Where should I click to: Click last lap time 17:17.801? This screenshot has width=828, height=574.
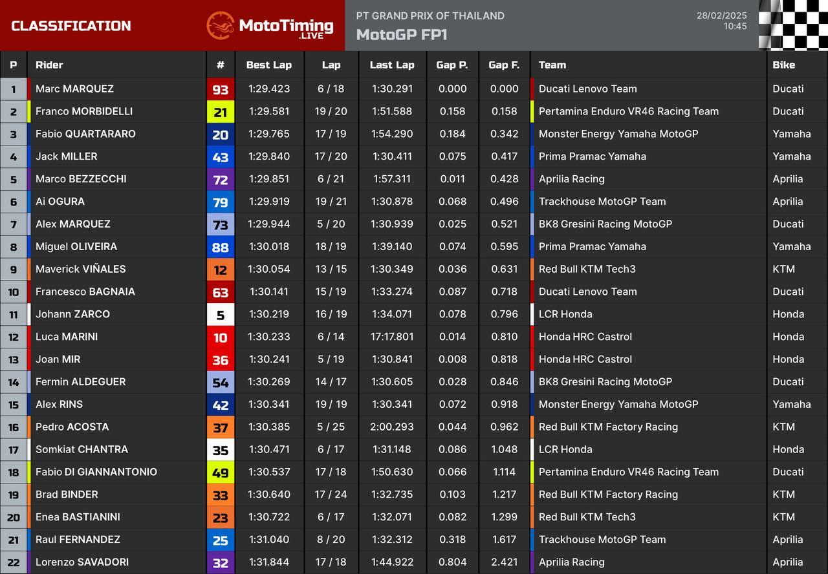[392, 336]
